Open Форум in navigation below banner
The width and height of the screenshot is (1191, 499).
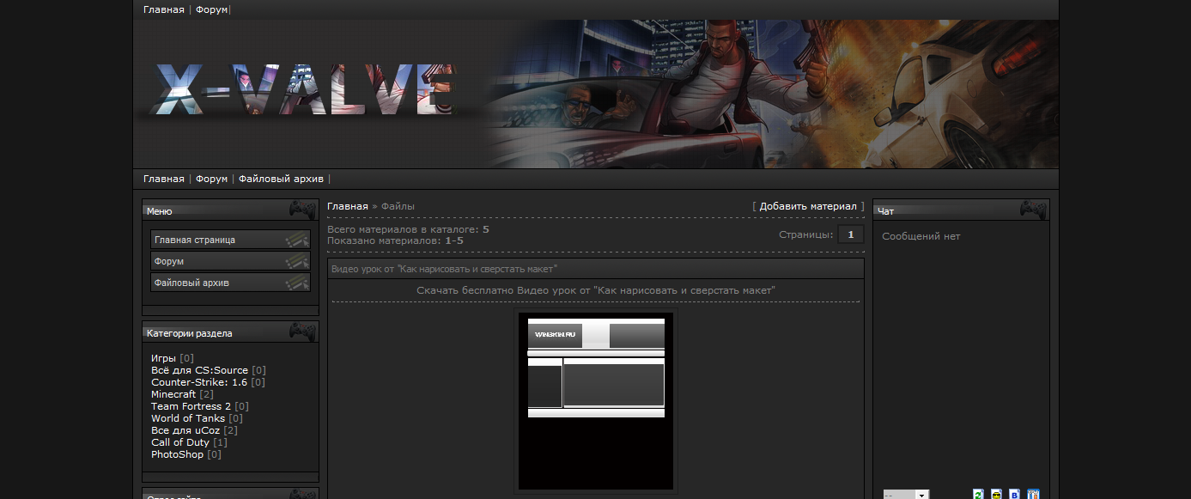click(x=211, y=179)
